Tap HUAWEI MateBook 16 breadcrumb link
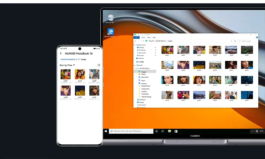 [69, 60]
